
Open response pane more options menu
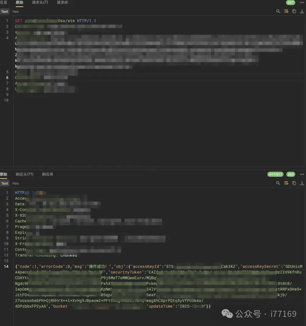(x=302, y=175)
